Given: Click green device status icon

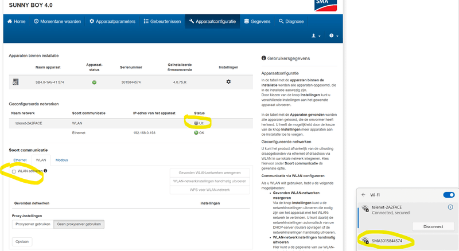Looking at the screenshot, I should [94, 82].
